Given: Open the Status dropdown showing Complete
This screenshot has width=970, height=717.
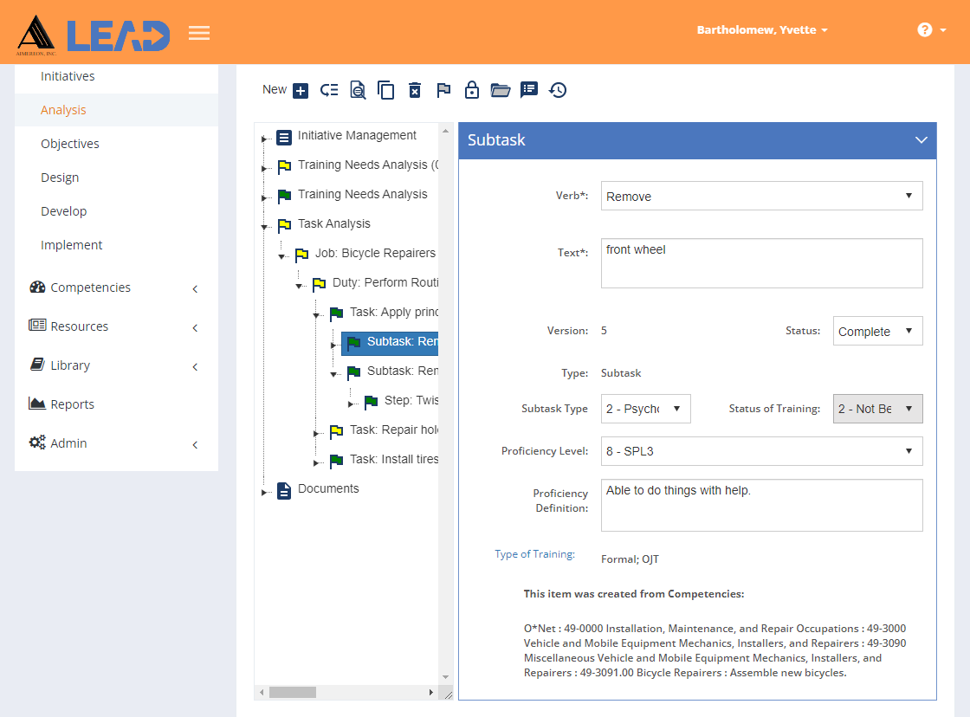Looking at the screenshot, I should pos(878,331).
